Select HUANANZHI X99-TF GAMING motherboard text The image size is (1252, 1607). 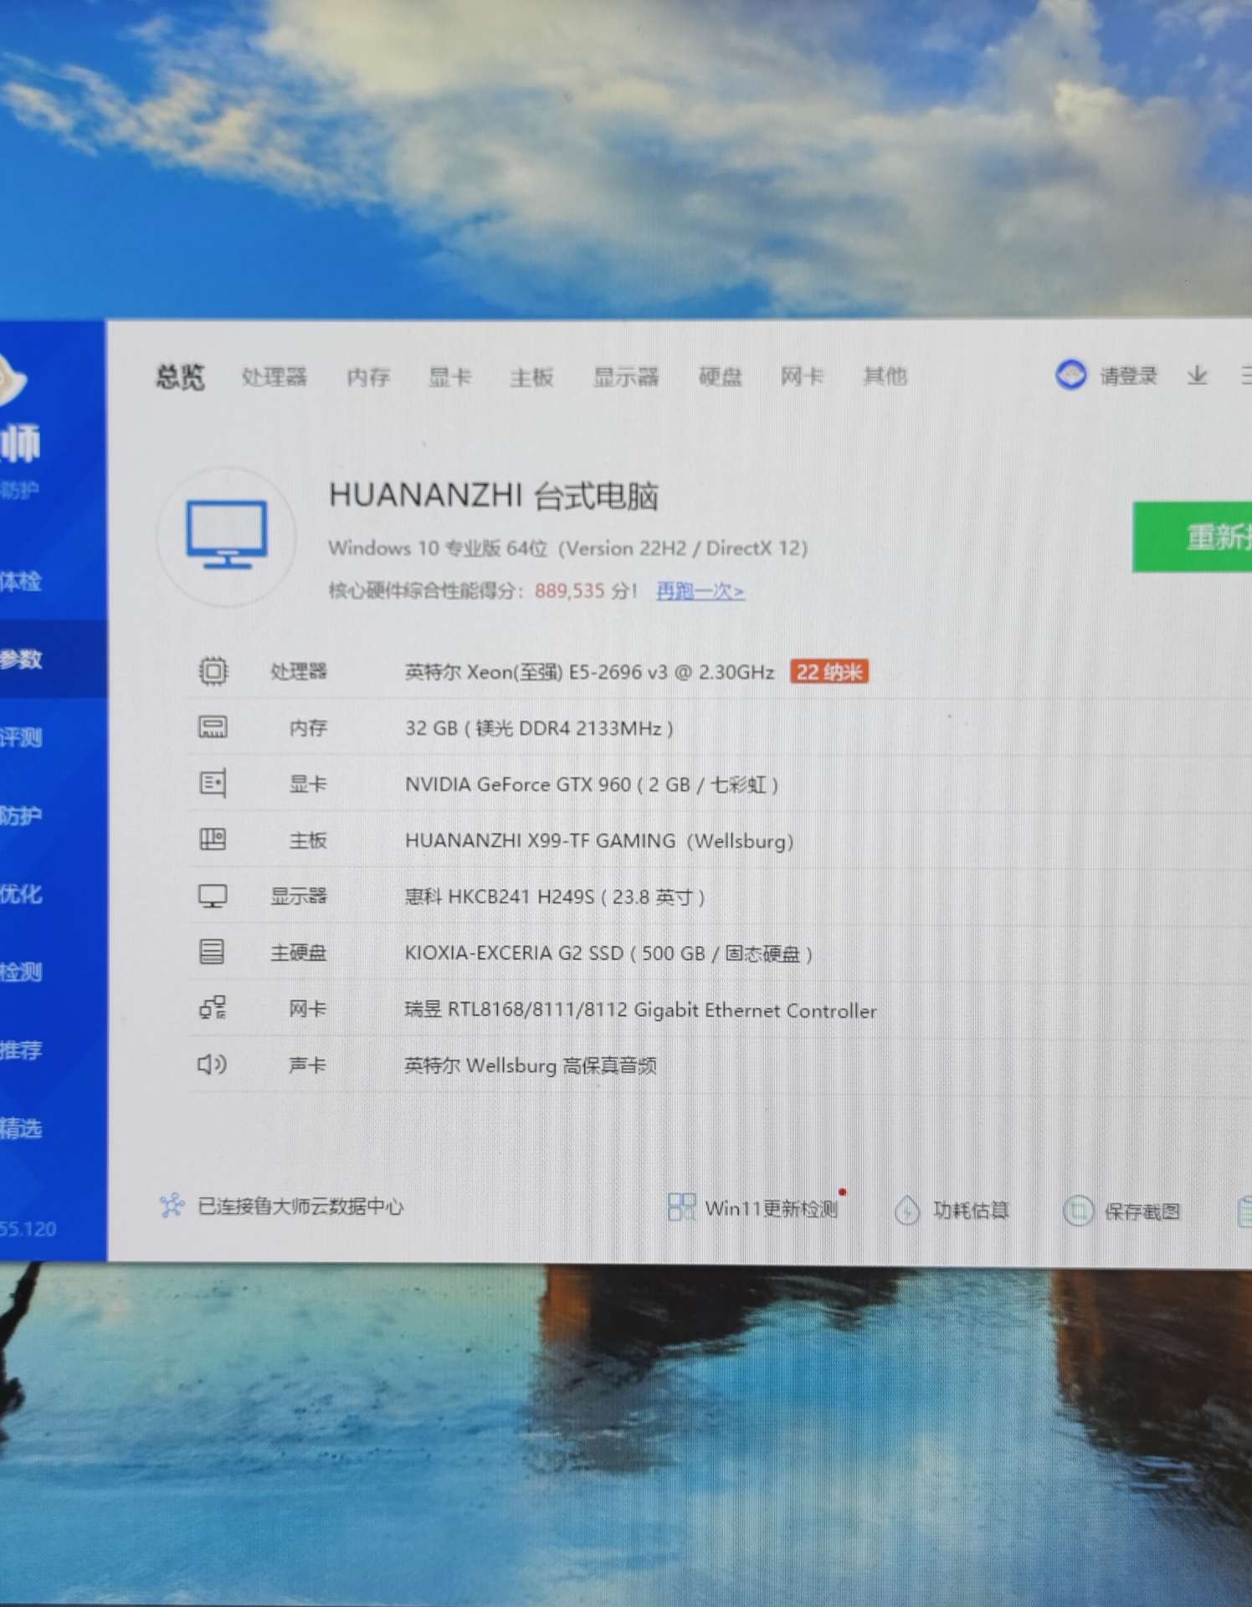click(x=599, y=840)
